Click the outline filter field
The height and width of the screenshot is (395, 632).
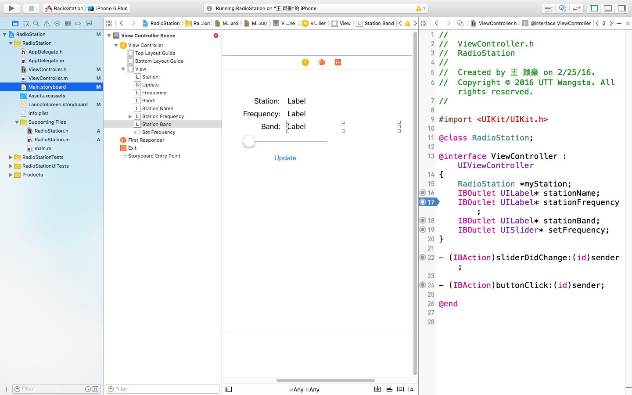(x=163, y=389)
